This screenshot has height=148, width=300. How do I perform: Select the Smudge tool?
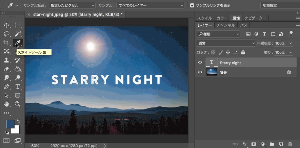click(x=6, y=78)
